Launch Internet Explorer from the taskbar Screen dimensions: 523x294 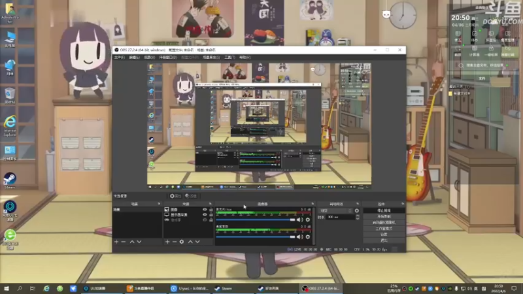[46, 288]
